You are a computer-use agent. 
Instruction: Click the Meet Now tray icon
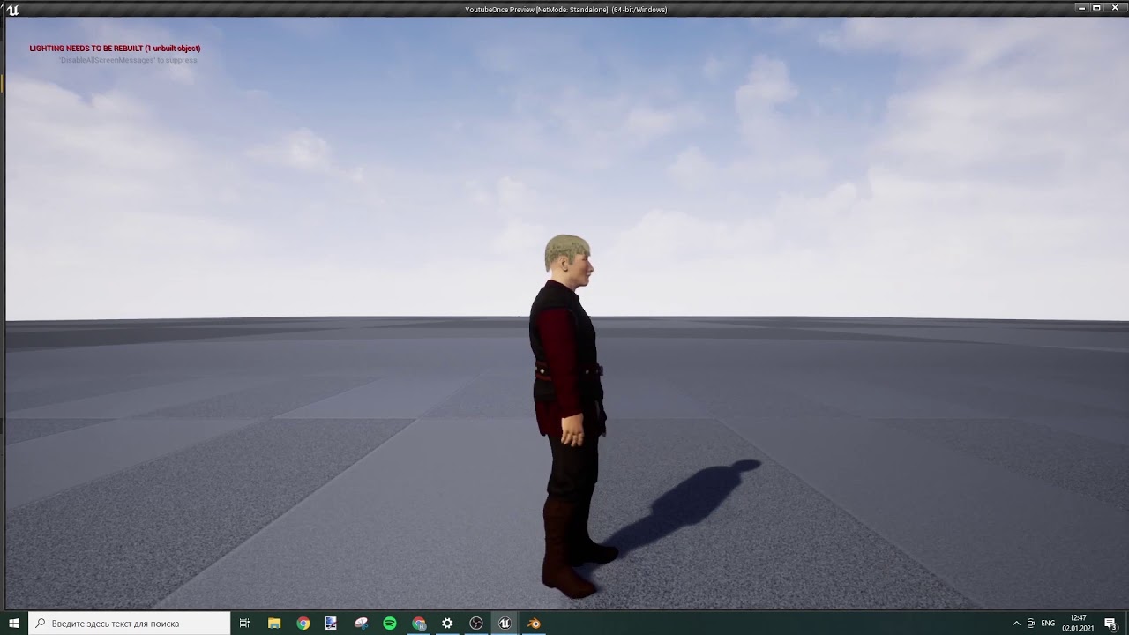[x=1030, y=623]
